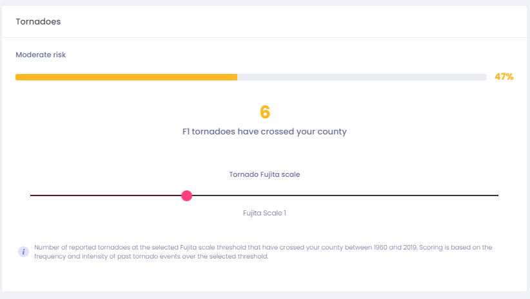Click the divider line under Tornadoes header
530x299 pixels.
(x=264, y=37)
